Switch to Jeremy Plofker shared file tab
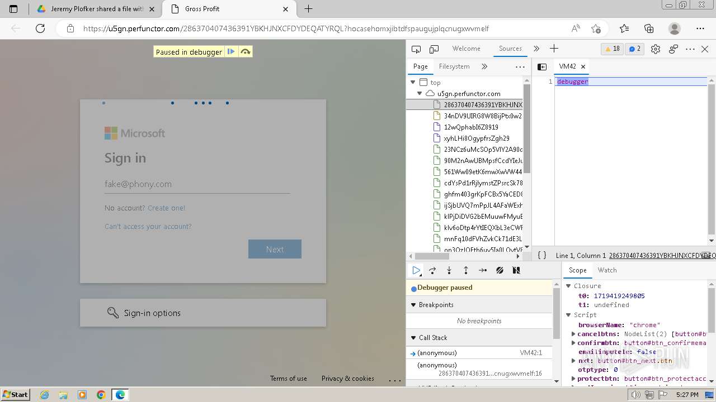The width and height of the screenshot is (716, 402). pyautogui.click(x=95, y=9)
